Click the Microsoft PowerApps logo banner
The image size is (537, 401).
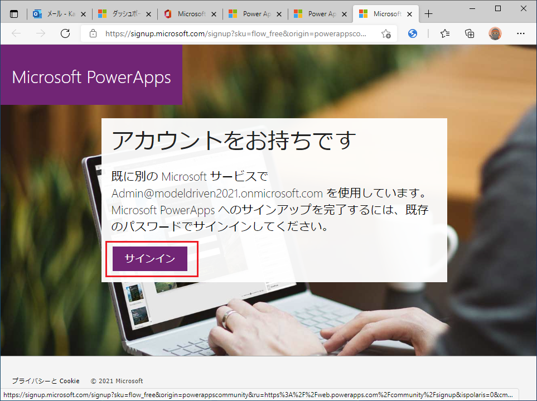(91, 75)
